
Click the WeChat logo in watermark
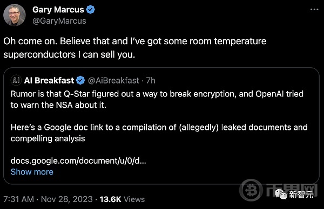pos(281,194)
